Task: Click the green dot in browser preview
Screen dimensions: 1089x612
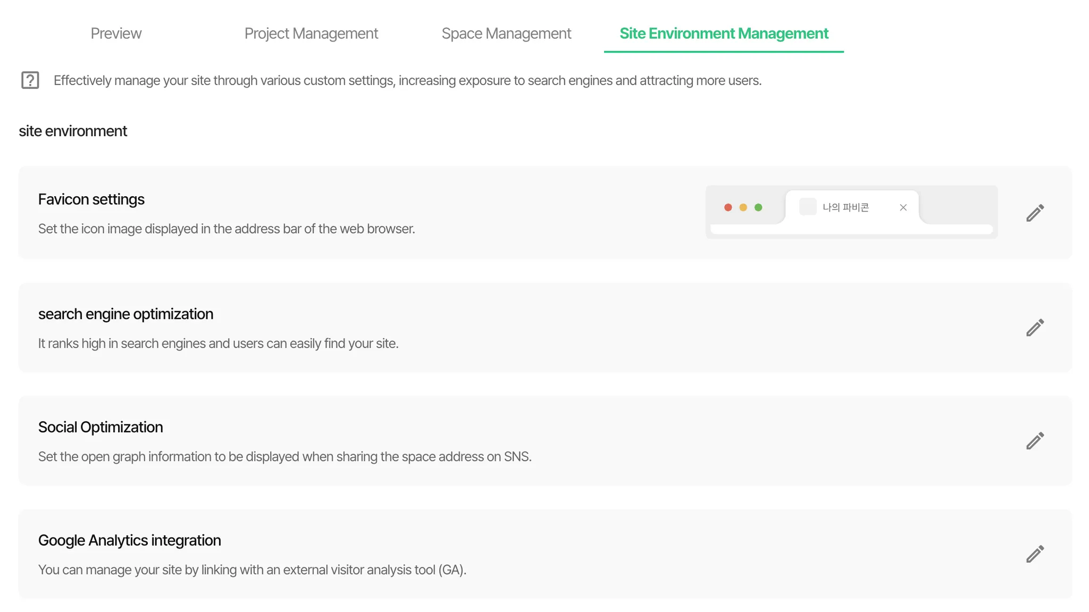Action: point(758,207)
